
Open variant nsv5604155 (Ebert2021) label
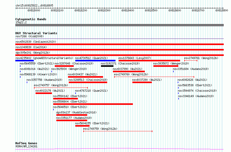tap(92, 123)
